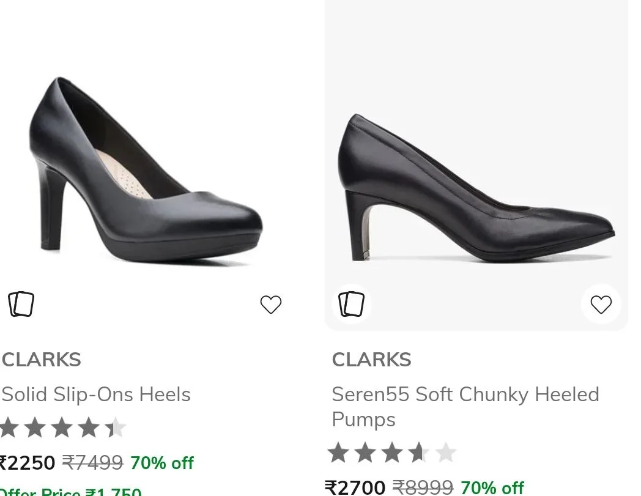Click the first star of Seren55 rating
The width and height of the screenshot is (641, 496).
tap(338, 452)
